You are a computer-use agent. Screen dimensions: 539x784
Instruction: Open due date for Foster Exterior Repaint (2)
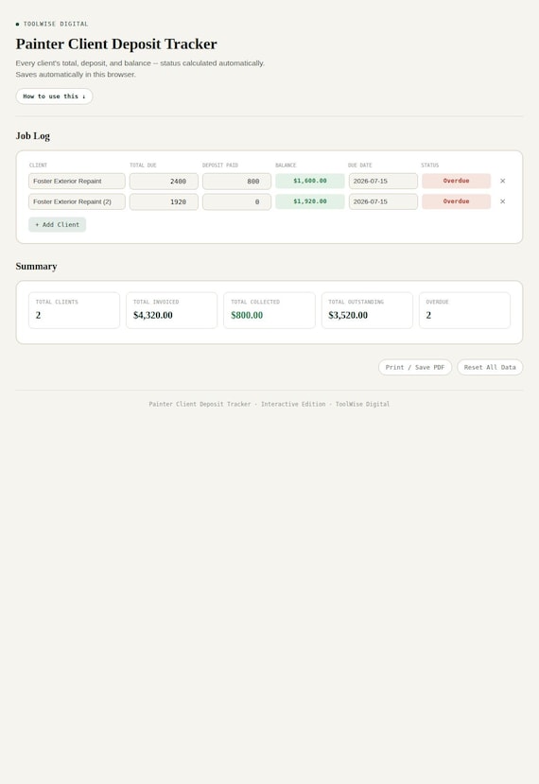(x=384, y=201)
